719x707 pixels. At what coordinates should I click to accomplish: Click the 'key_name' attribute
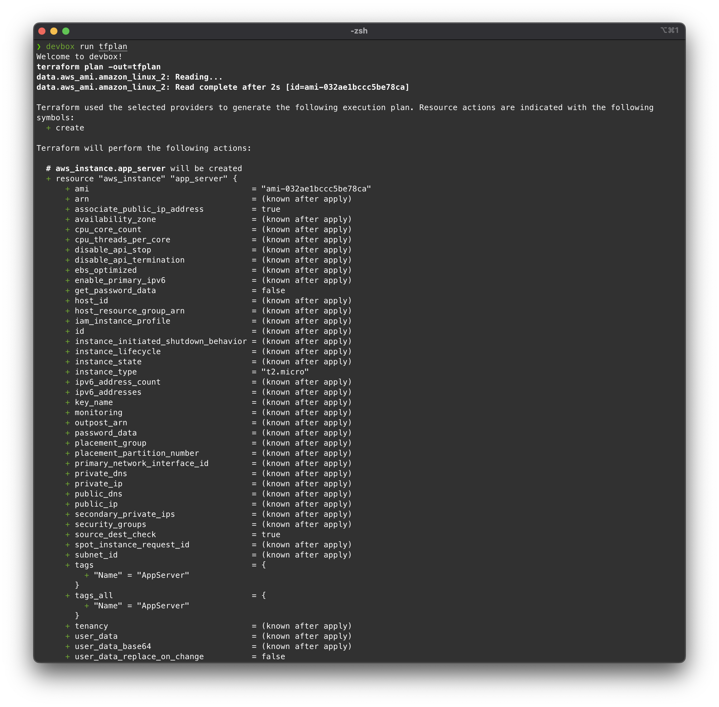94,402
